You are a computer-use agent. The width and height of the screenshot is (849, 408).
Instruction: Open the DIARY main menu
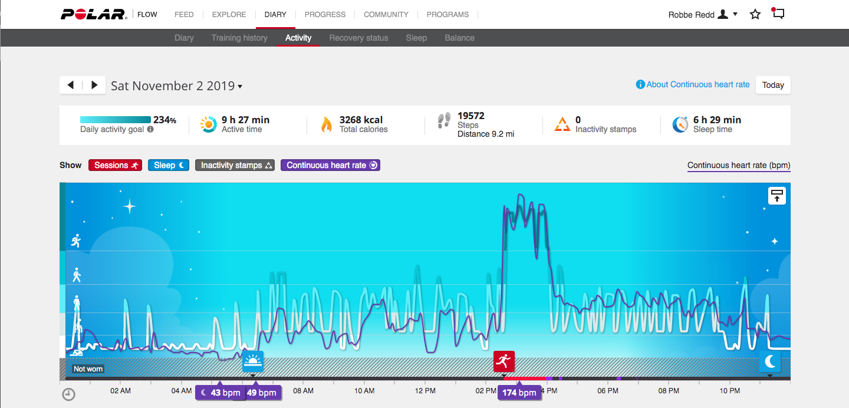pyautogui.click(x=275, y=14)
